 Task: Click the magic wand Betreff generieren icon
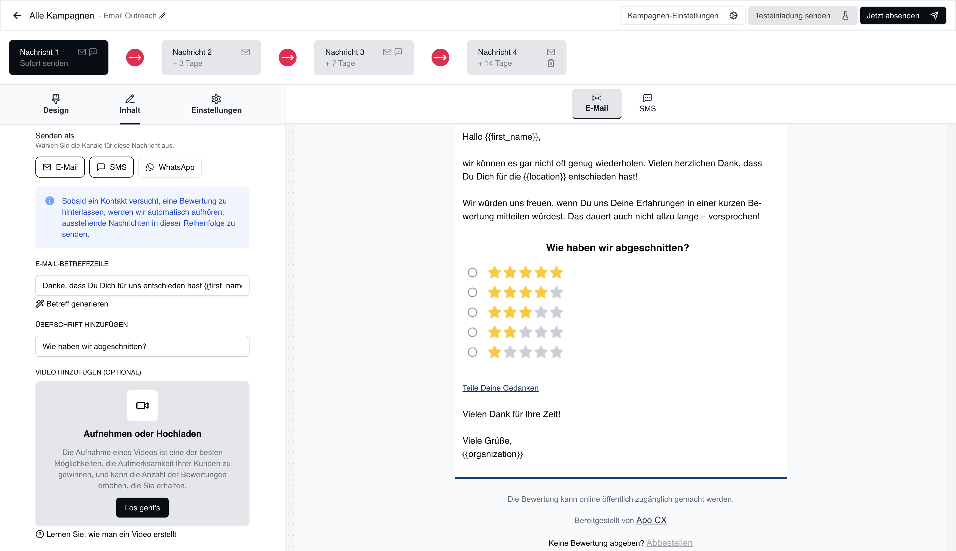[40, 304]
